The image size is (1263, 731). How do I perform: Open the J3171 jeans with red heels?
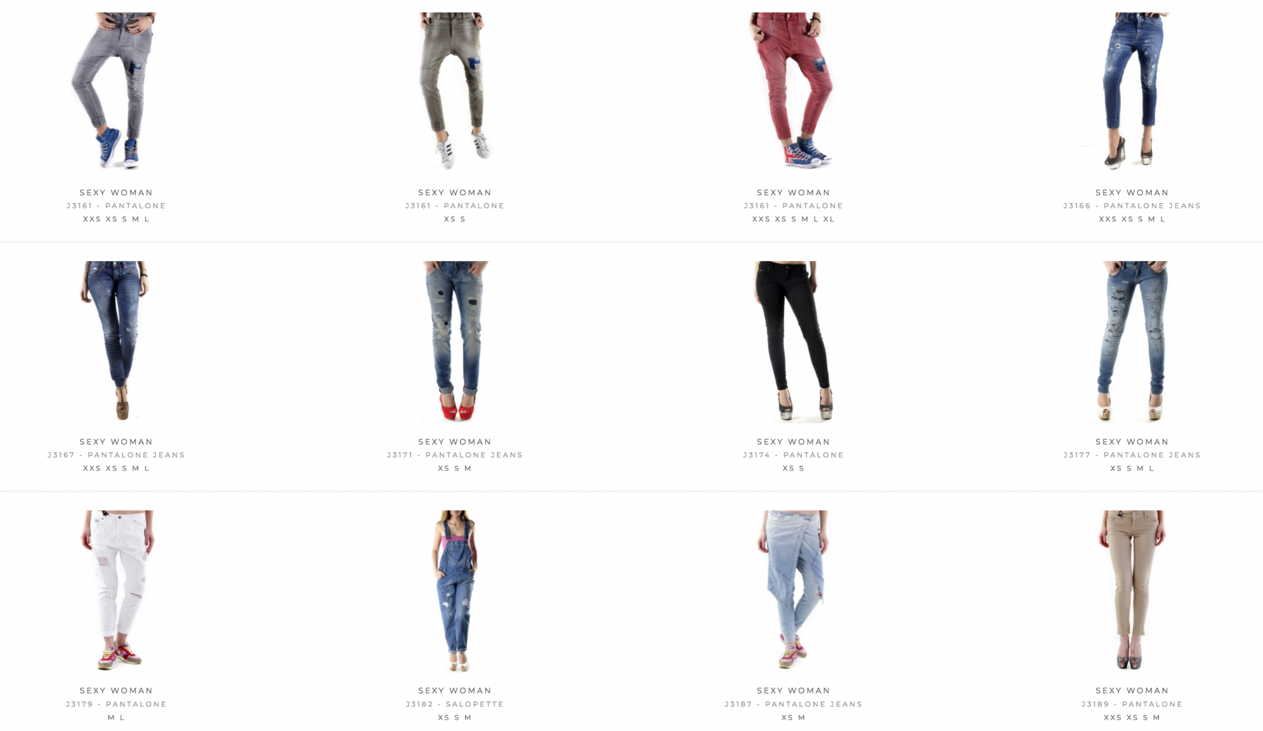[455, 341]
